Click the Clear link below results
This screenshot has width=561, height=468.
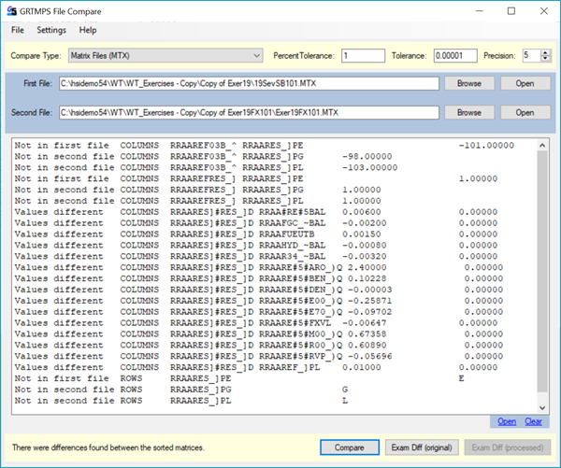(x=533, y=421)
